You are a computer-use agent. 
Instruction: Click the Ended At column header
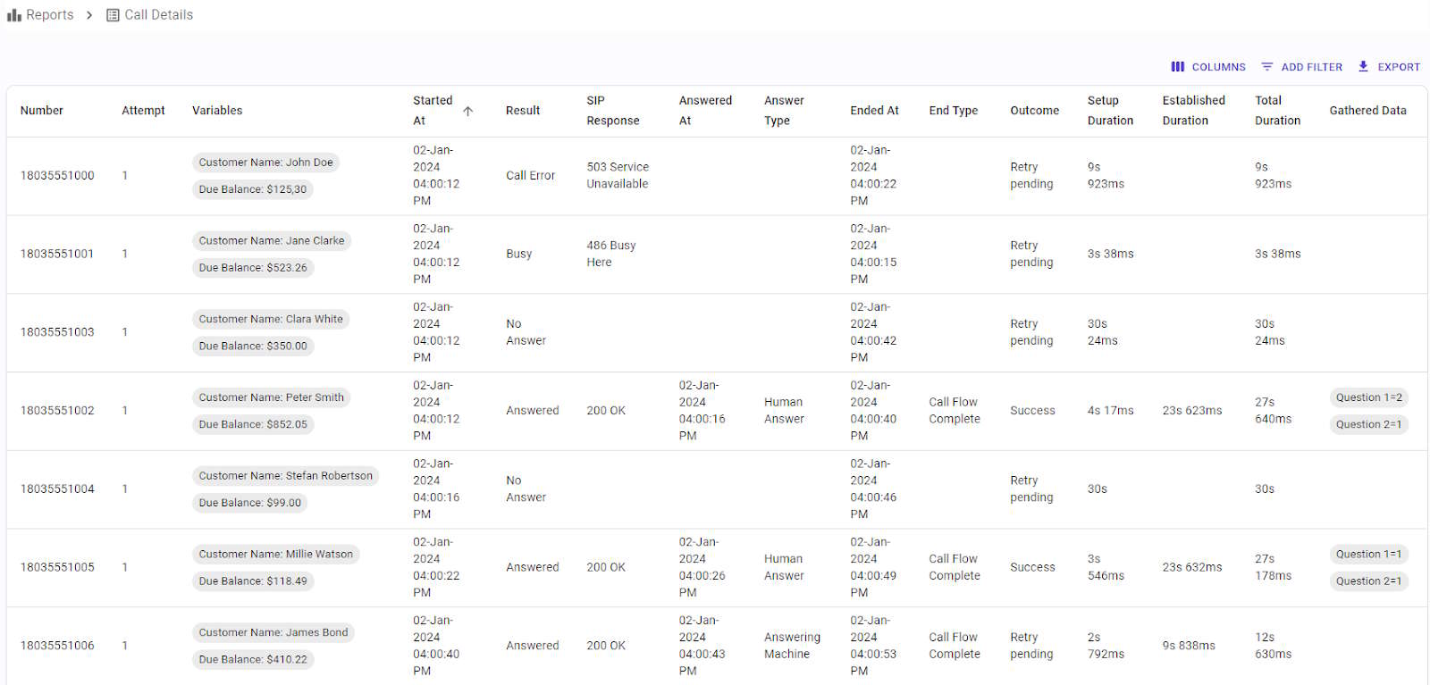click(x=874, y=111)
